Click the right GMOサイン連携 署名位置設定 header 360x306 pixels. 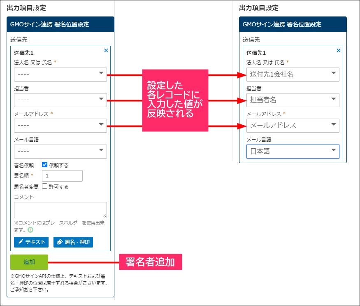tap(293, 24)
